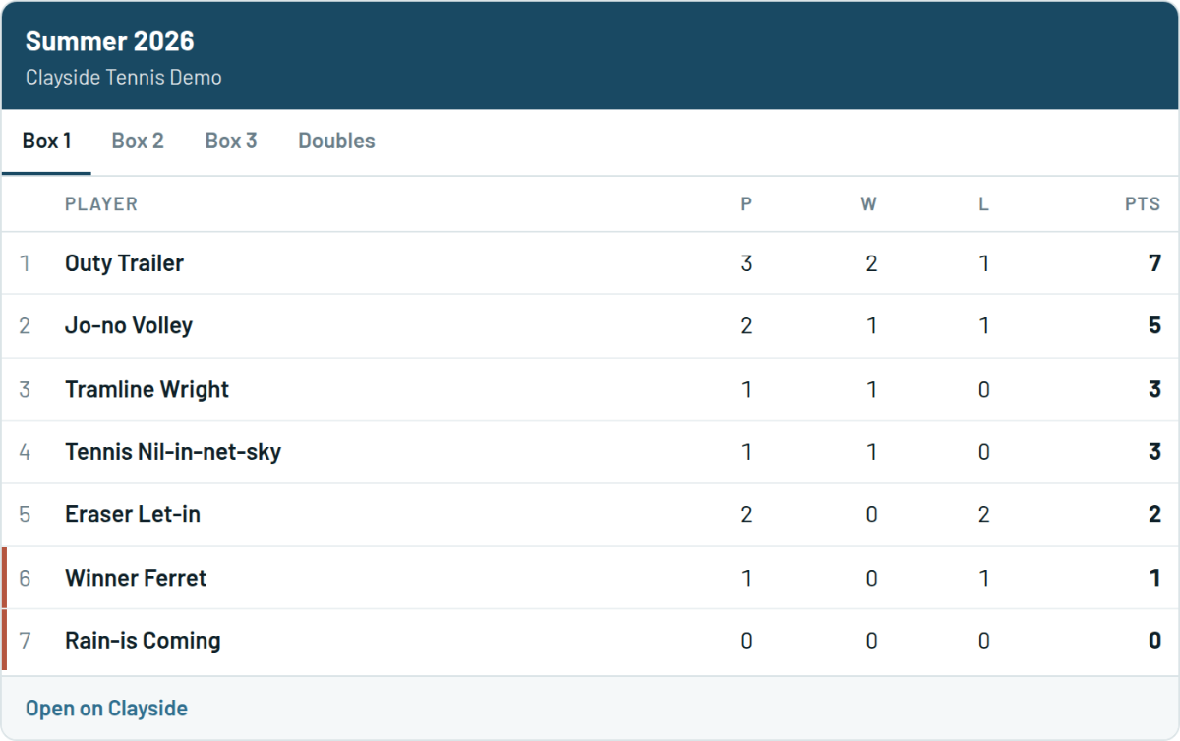
Task: Click the Clayside Tennis Demo subtitle
Action: coord(124,77)
